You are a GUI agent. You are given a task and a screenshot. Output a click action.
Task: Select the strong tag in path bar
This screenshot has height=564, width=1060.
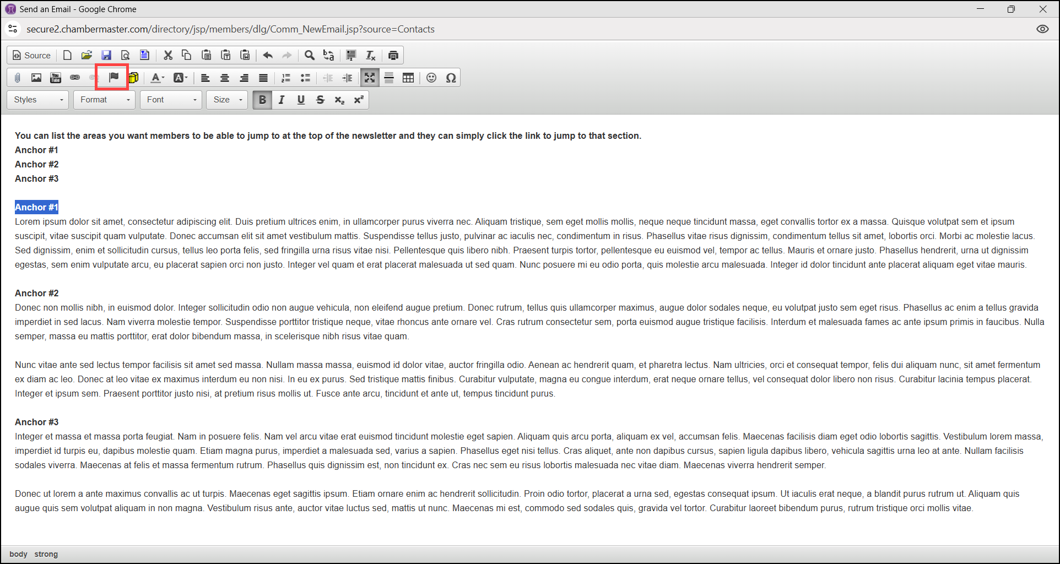click(46, 554)
